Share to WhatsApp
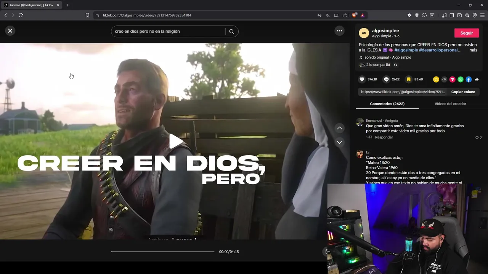The height and width of the screenshot is (274, 488). click(x=461, y=80)
